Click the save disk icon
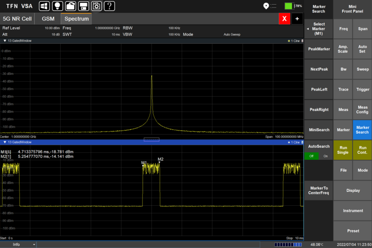 tap(84, 6)
